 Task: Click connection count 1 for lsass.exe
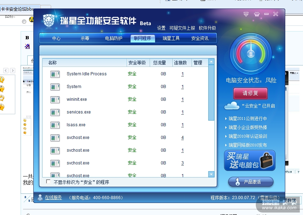(x=183, y=125)
